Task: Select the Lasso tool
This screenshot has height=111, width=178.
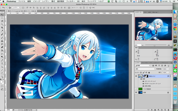Action: [2, 21]
